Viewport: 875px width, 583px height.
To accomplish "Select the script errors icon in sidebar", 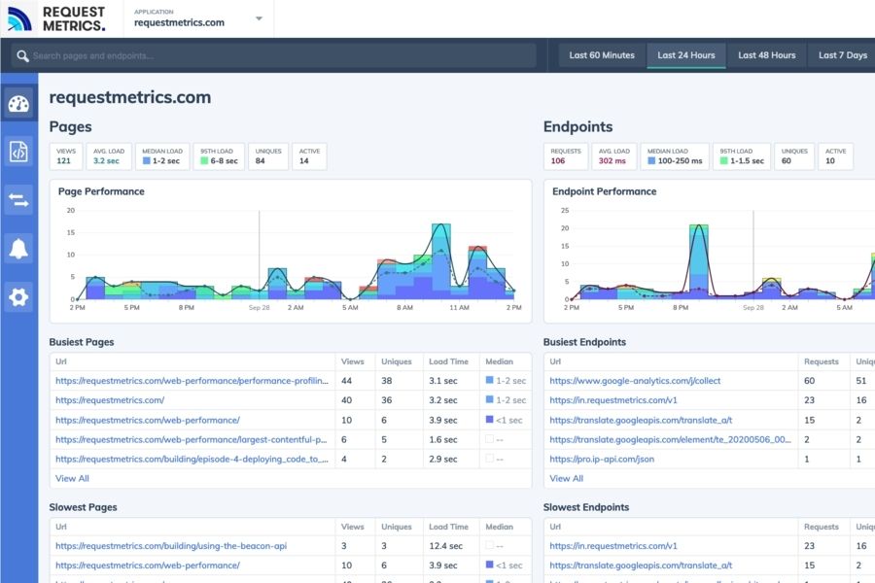I will pos(18,151).
